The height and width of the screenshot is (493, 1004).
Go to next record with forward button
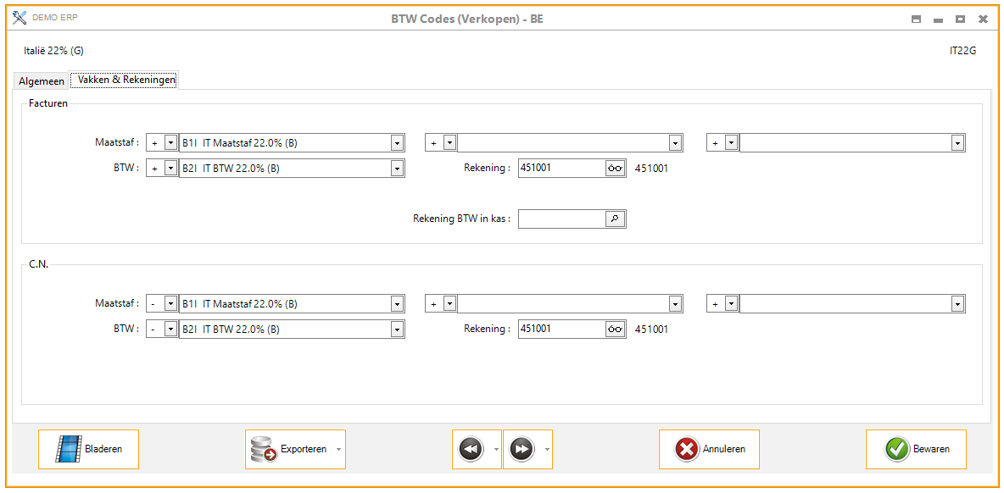[x=521, y=449]
